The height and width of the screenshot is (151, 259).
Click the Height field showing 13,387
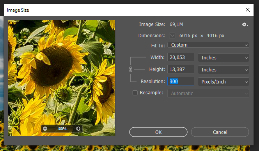point(181,69)
